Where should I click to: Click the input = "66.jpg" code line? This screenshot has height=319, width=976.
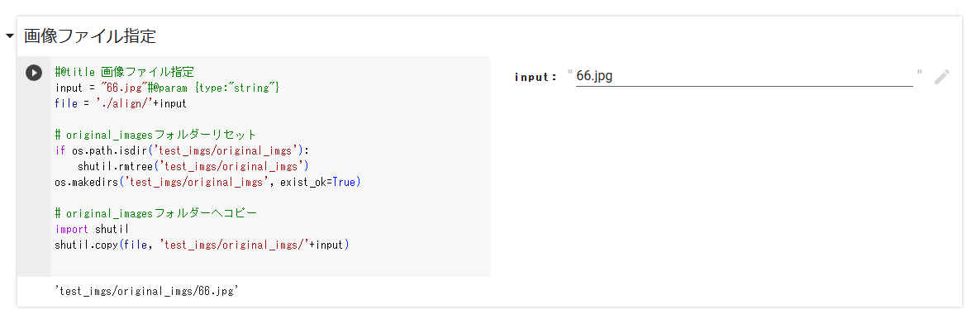[x=168, y=88]
